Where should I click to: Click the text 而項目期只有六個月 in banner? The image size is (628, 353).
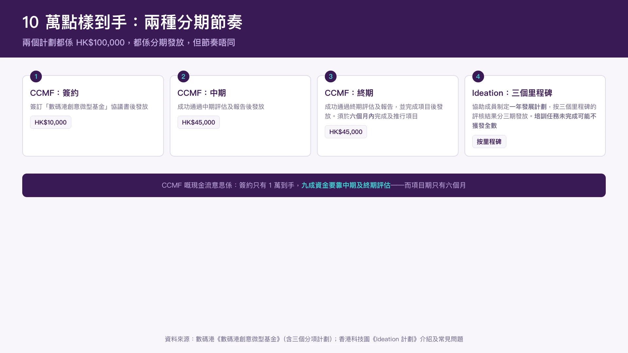click(x=435, y=185)
